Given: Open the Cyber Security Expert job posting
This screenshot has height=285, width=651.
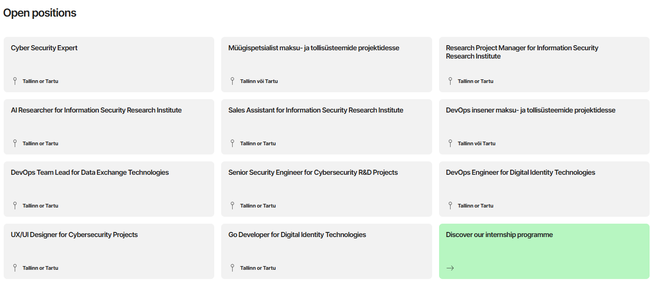Looking at the screenshot, I should point(108,65).
